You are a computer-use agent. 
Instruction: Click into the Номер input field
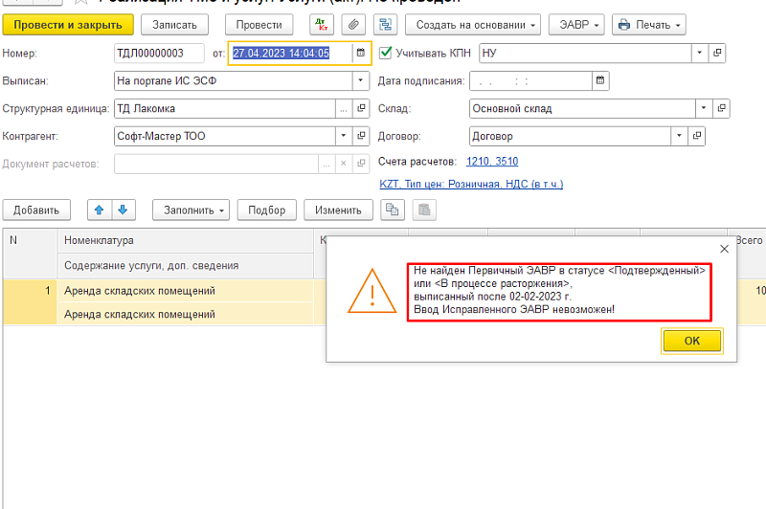[x=159, y=53]
